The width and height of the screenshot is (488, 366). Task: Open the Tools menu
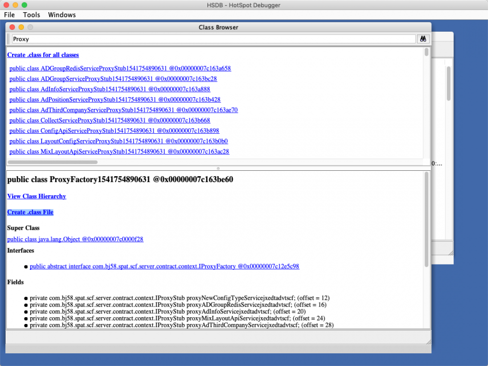[x=31, y=15]
